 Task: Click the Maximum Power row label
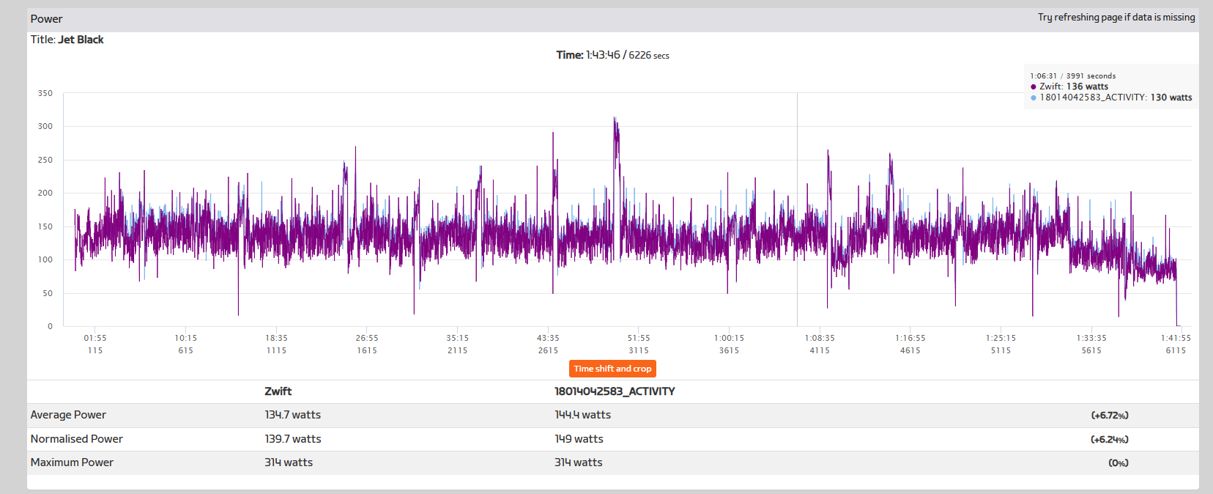coord(72,462)
